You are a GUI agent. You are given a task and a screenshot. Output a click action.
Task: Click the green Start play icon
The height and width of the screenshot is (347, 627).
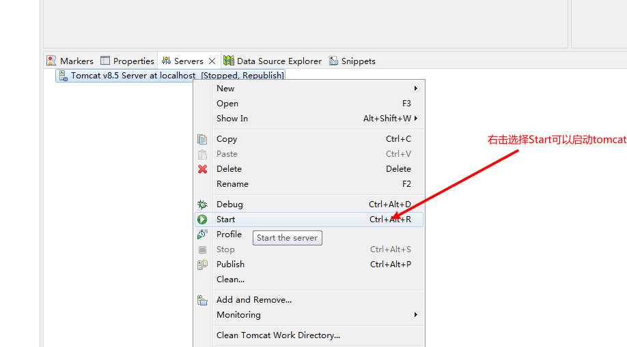pos(202,220)
